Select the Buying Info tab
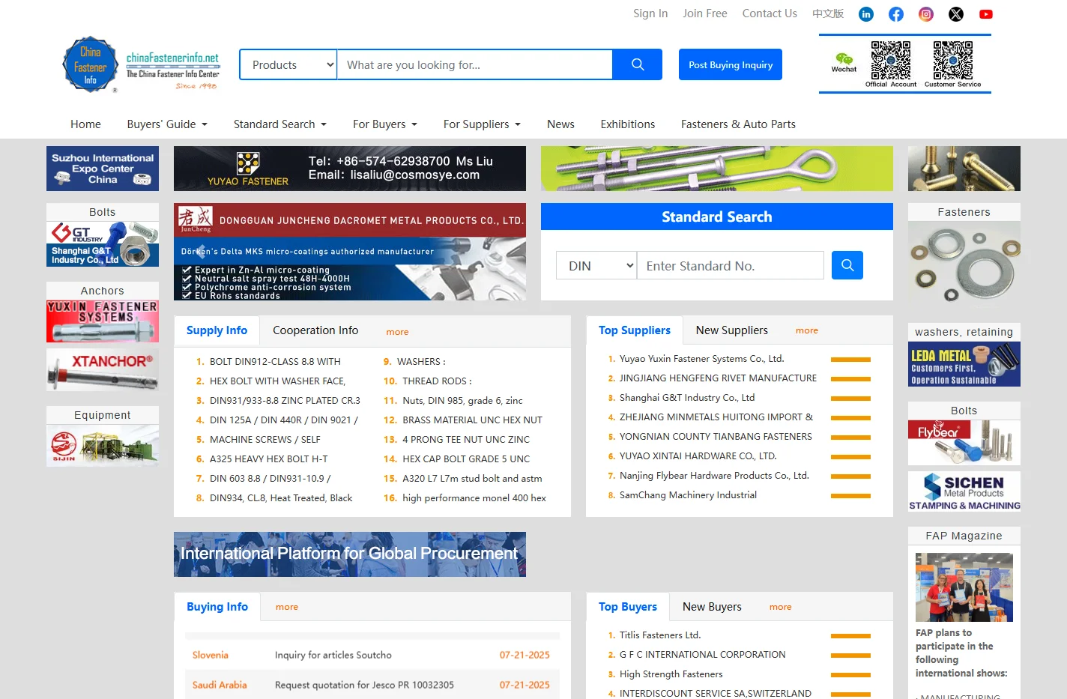 [x=217, y=607]
